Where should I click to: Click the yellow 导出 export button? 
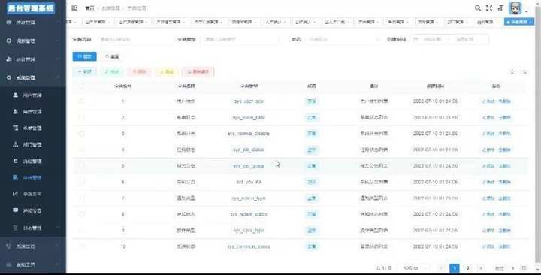[x=167, y=72]
